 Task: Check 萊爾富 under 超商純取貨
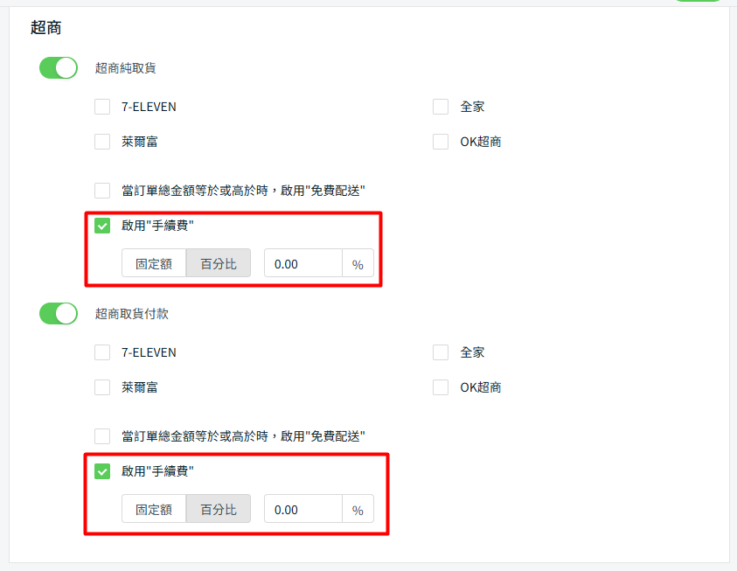pyautogui.click(x=102, y=142)
